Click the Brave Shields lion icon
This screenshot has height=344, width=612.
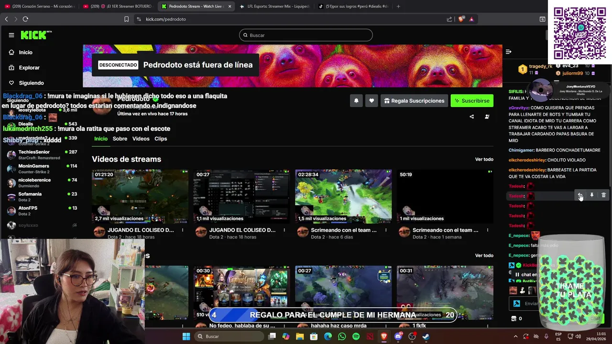coord(461,19)
